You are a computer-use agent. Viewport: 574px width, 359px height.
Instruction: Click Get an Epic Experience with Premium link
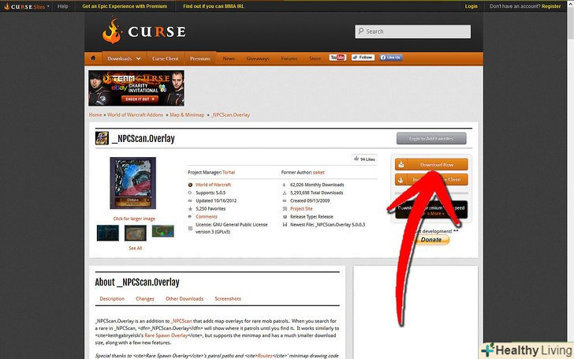(125, 6)
